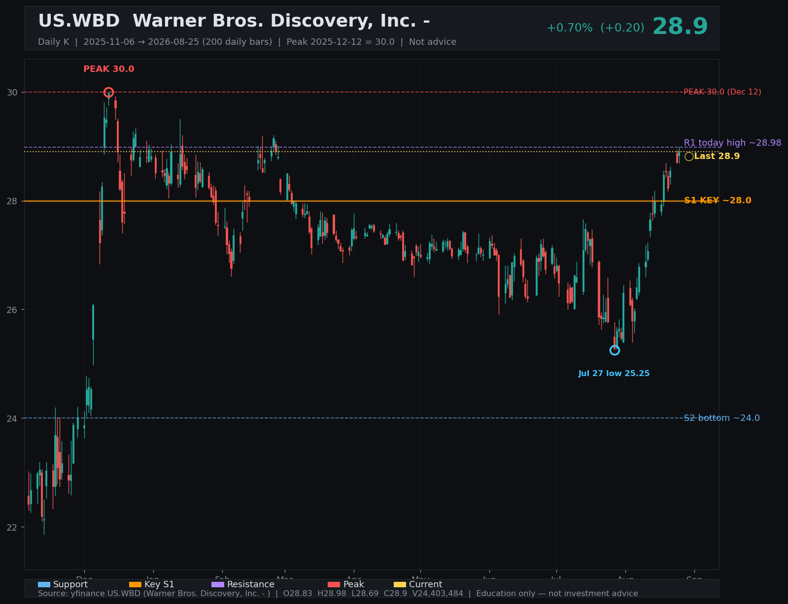Screen dimensions: 788x604
Task: Click the yellow Last 28.9 circle marker
Action: (689, 157)
